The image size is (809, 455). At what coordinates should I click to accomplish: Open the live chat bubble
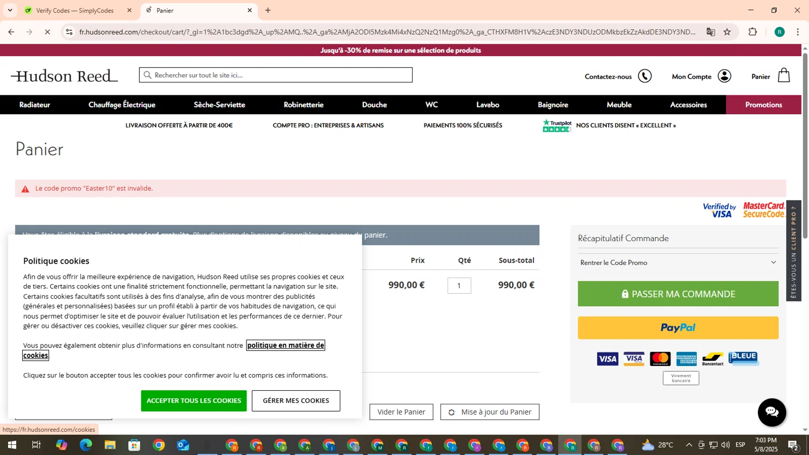point(772,412)
